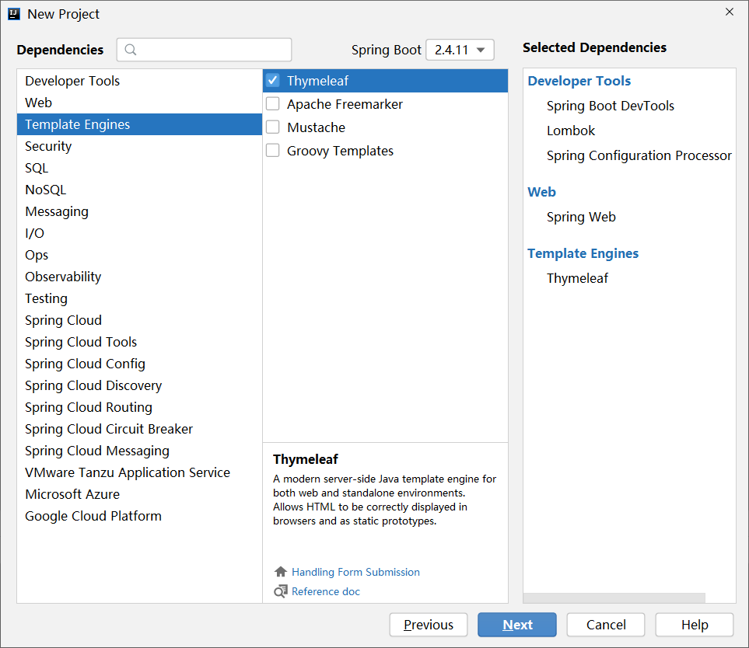Uncheck the Thymeleaf checkbox
749x648 pixels.
tap(273, 81)
